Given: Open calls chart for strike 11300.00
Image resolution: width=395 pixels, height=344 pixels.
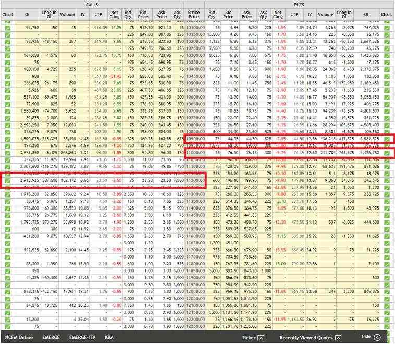Looking at the screenshot, I should [8, 194].
